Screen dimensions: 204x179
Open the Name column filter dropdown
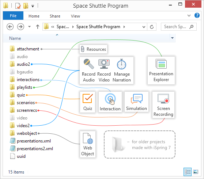(173, 38)
